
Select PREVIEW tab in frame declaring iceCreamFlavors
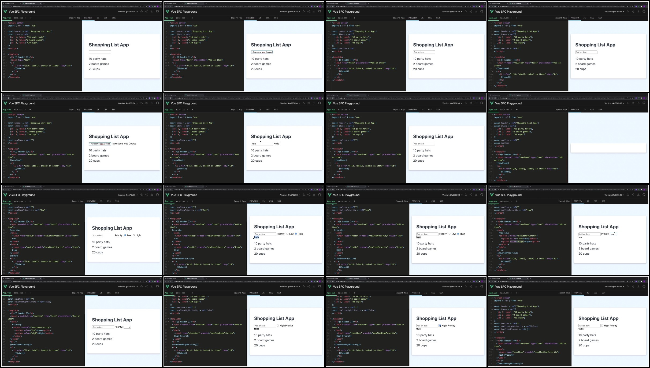pos(578,293)
